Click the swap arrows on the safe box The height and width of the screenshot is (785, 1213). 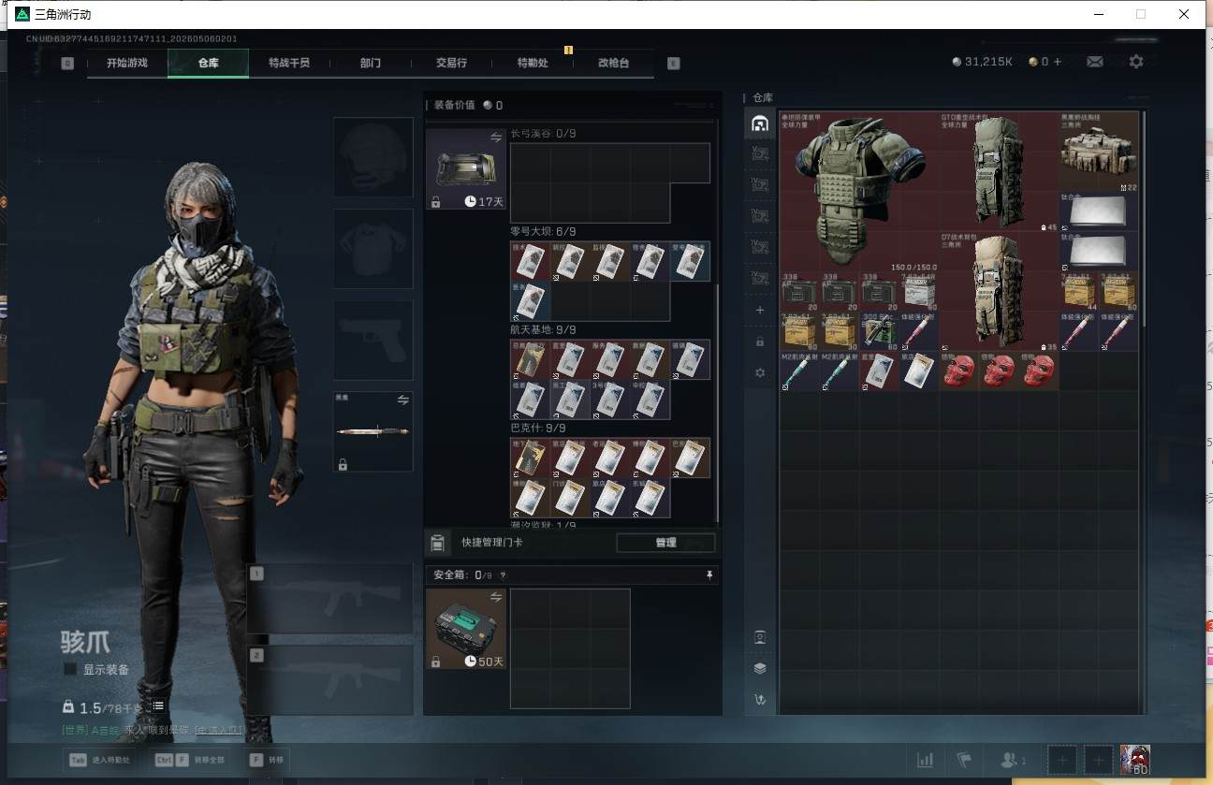click(x=496, y=597)
